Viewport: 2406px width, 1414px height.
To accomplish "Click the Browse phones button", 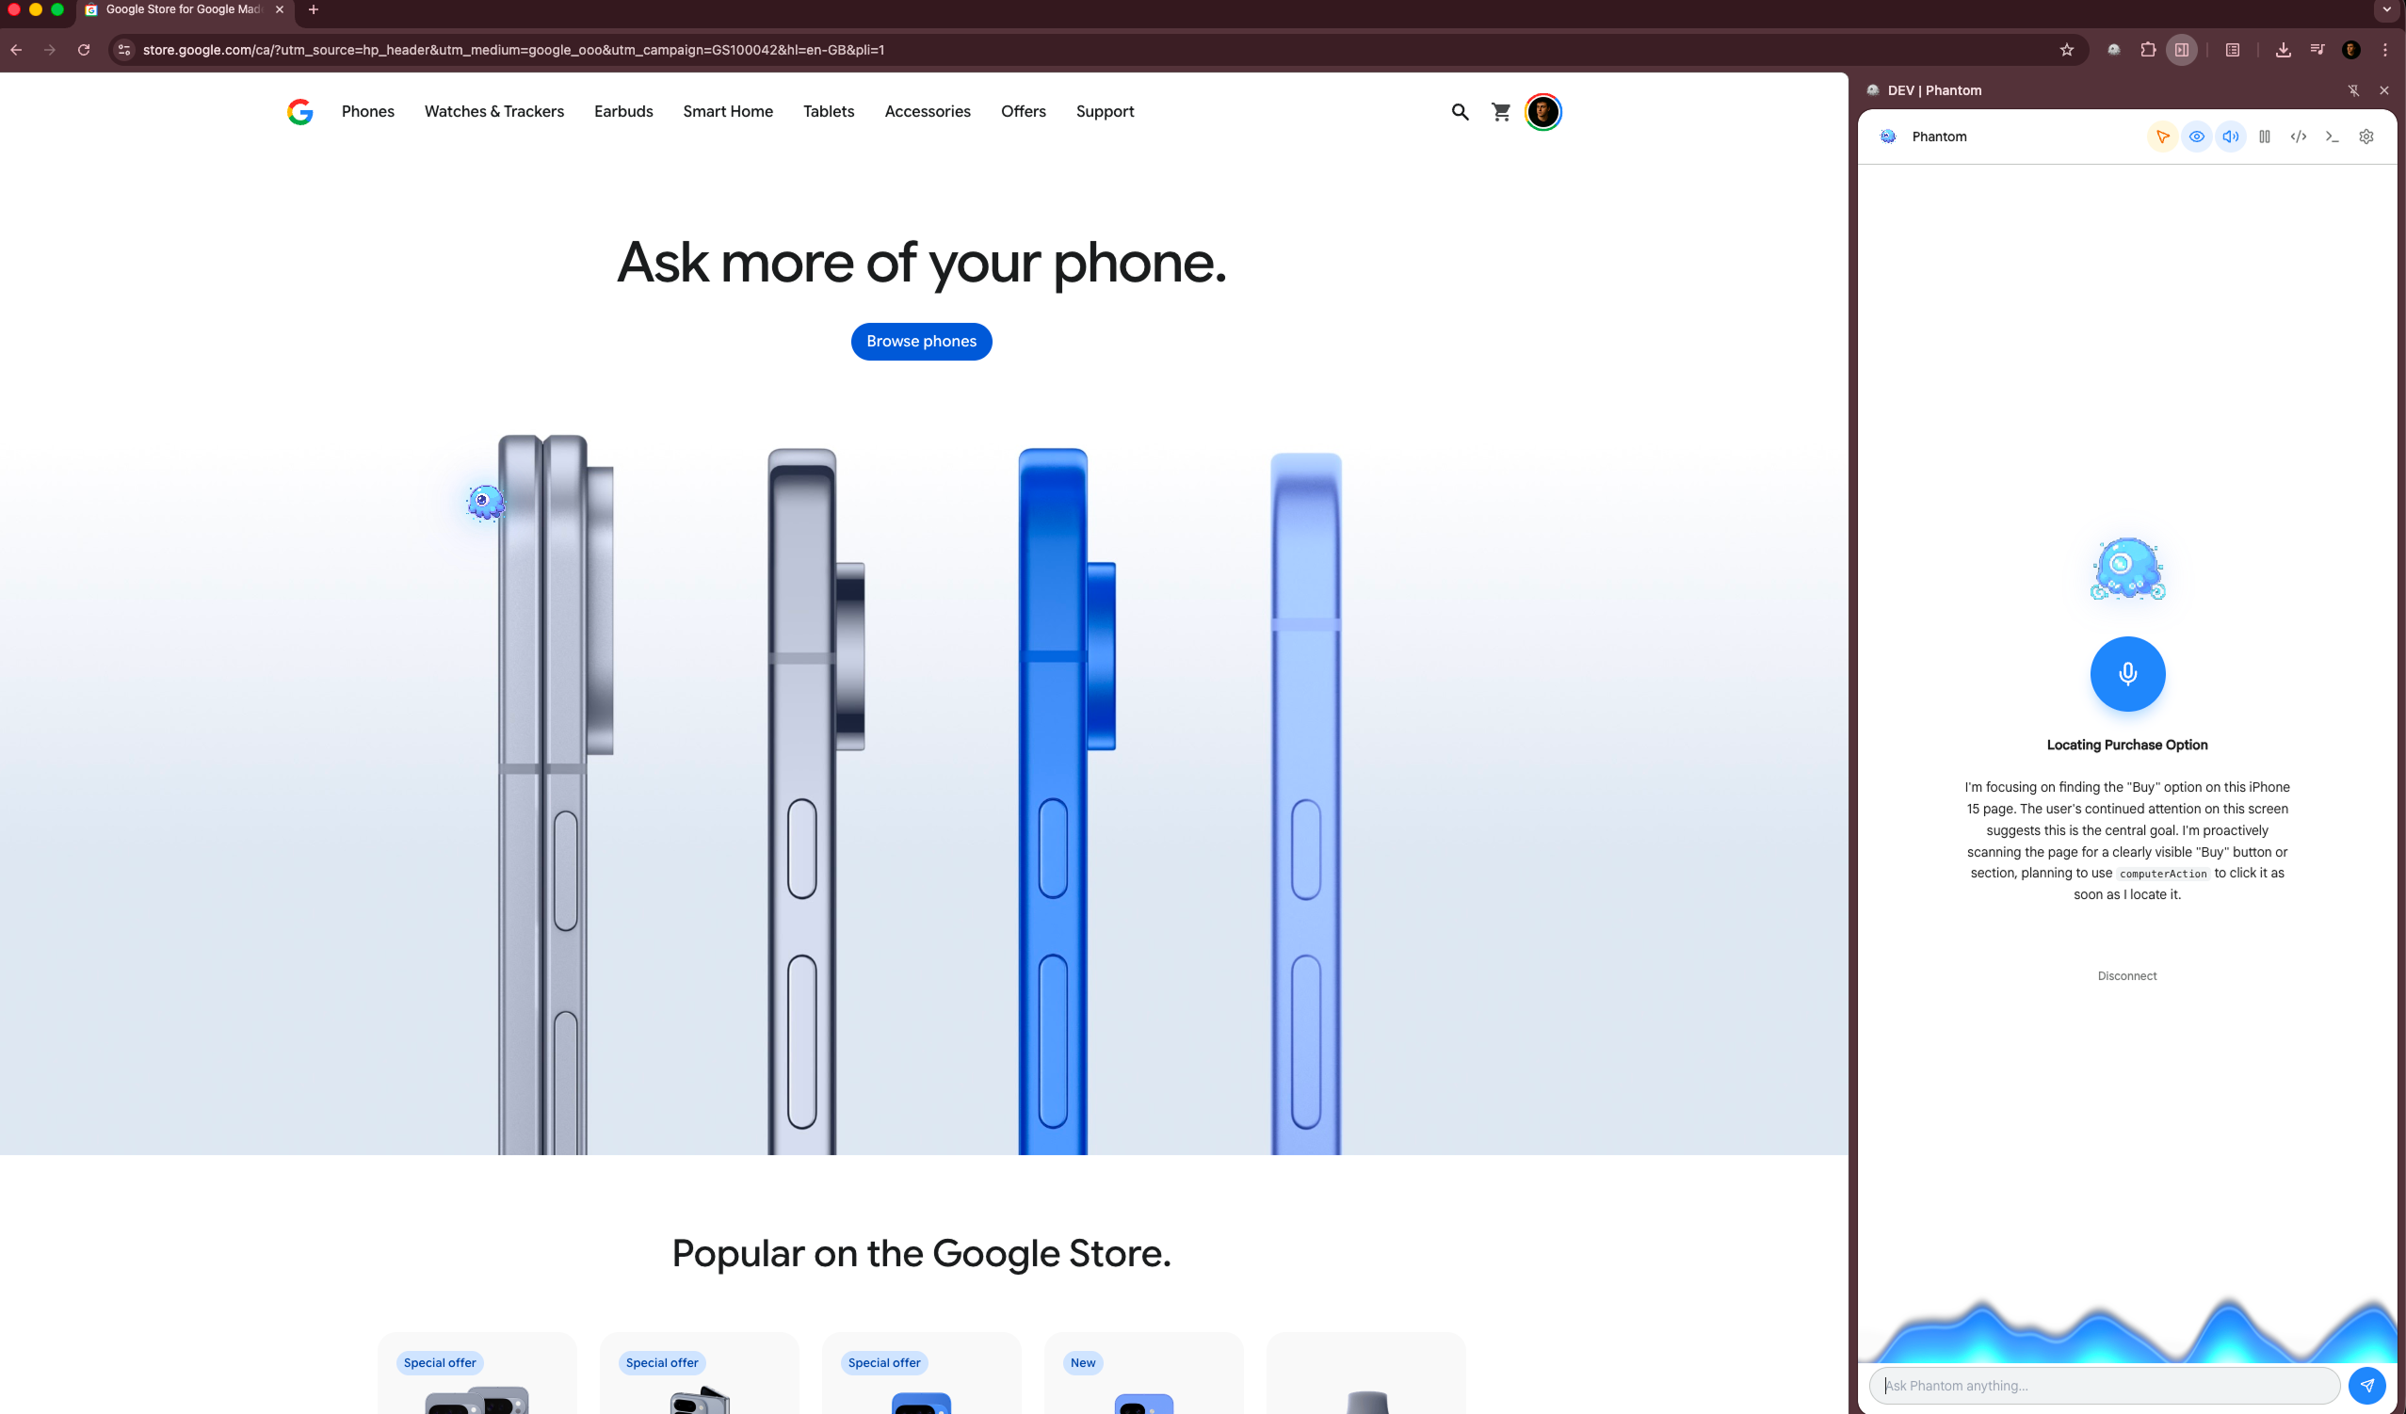I will [920, 342].
